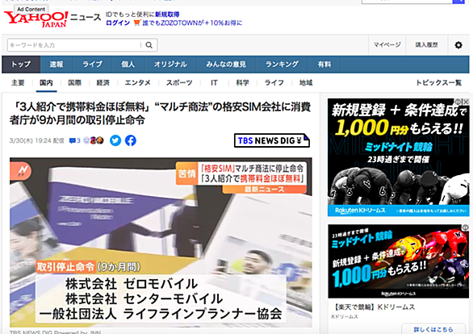Click the 購入履歴 button
The width and height of the screenshot is (473, 334).
click(x=426, y=45)
